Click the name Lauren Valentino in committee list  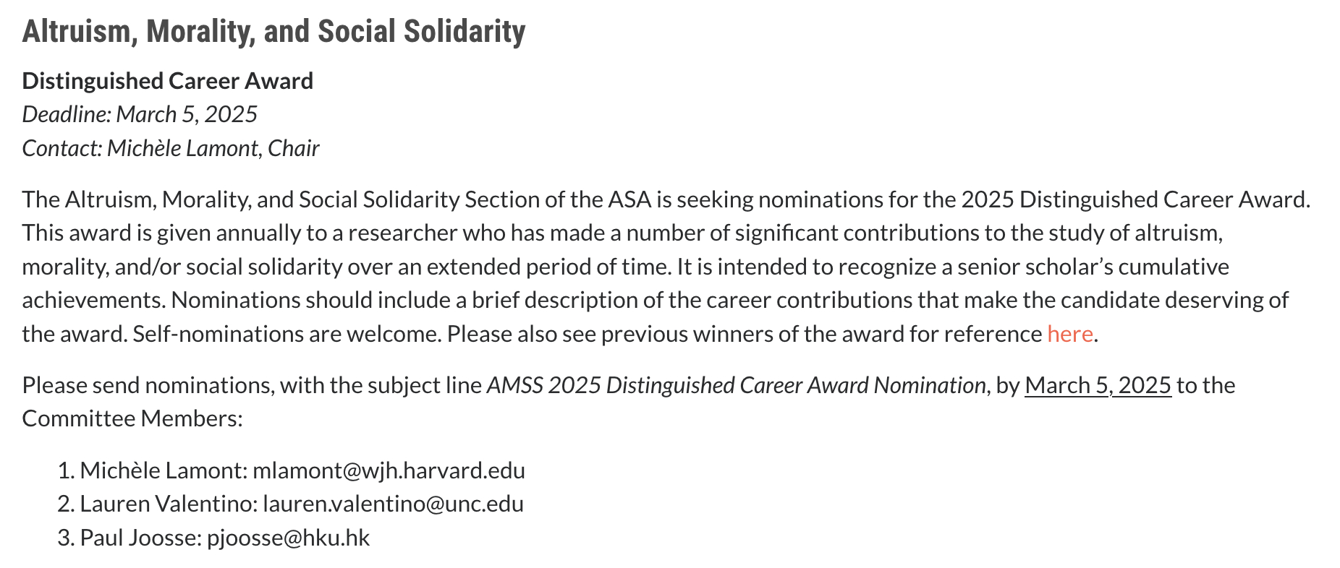pyautogui.click(x=165, y=504)
